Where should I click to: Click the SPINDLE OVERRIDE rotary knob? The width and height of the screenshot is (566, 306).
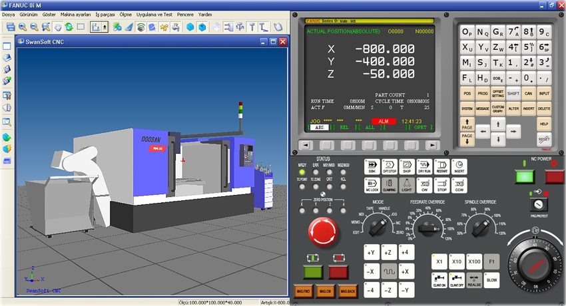[481, 227]
